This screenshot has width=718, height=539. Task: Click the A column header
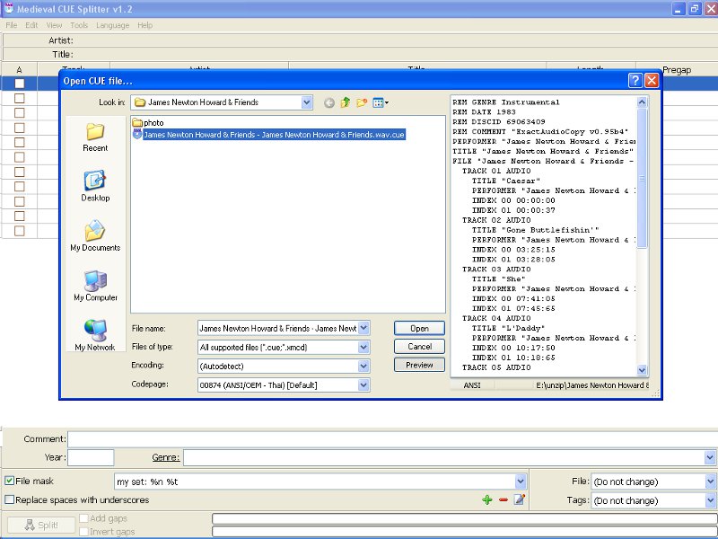click(19, 70)
